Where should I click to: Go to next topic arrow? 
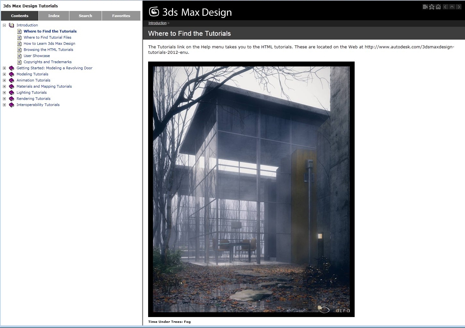pos(459,7)
